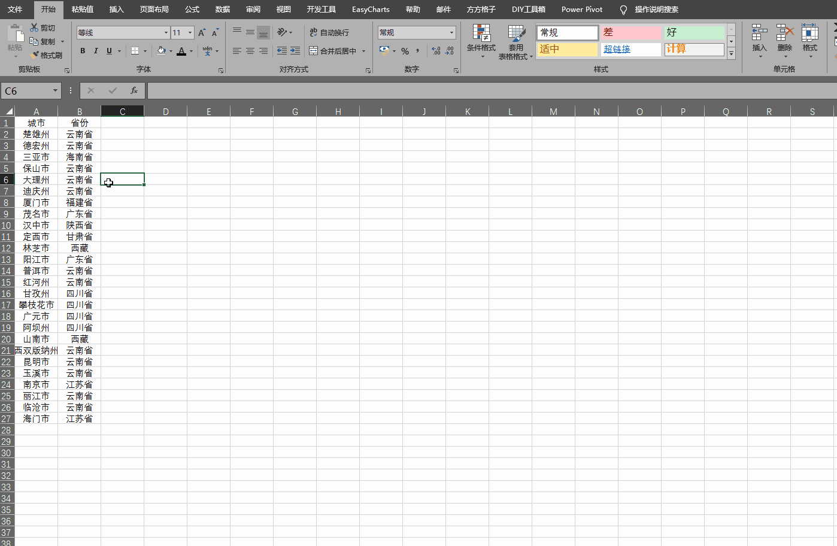
Task: Click the lightbulb Tell Me search icon
Action: (x=623, y=10)
